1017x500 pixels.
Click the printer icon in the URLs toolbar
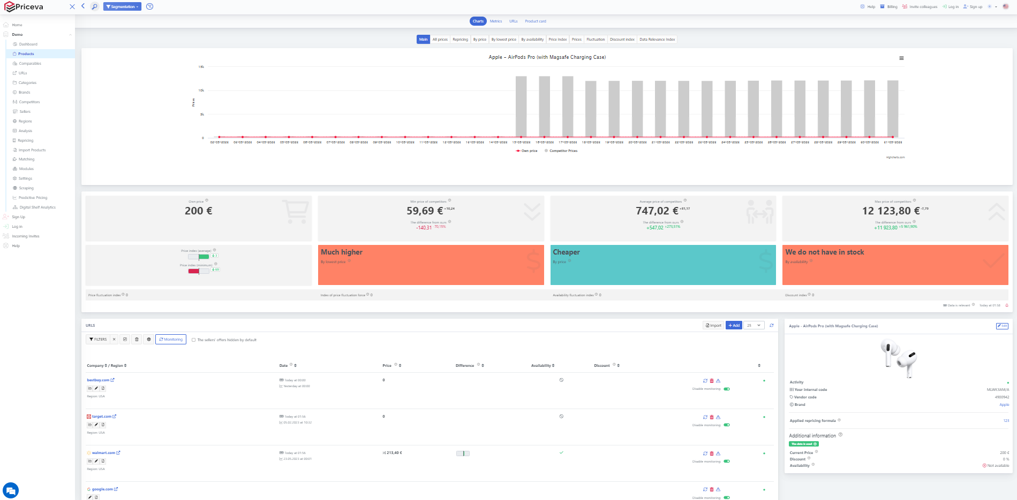pos(149,339)
